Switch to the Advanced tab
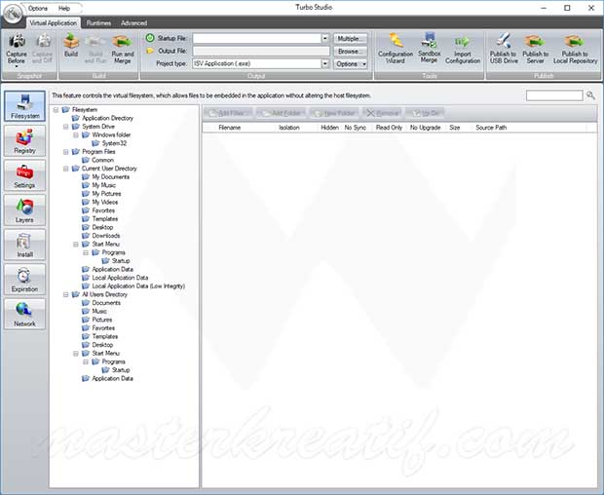This screenshot has height=495, width=604. 133,22
